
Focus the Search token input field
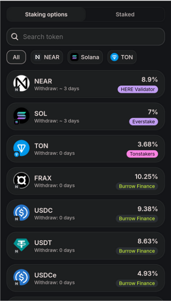pos(85,37)
